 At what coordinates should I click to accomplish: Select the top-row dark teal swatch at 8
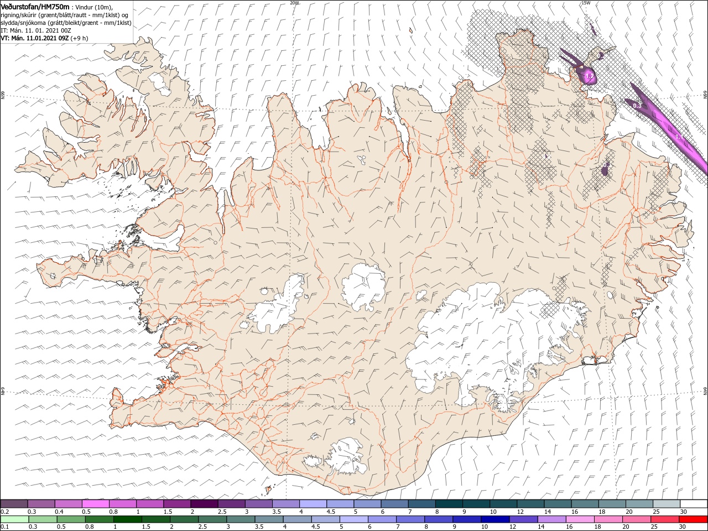pos(449,503)
